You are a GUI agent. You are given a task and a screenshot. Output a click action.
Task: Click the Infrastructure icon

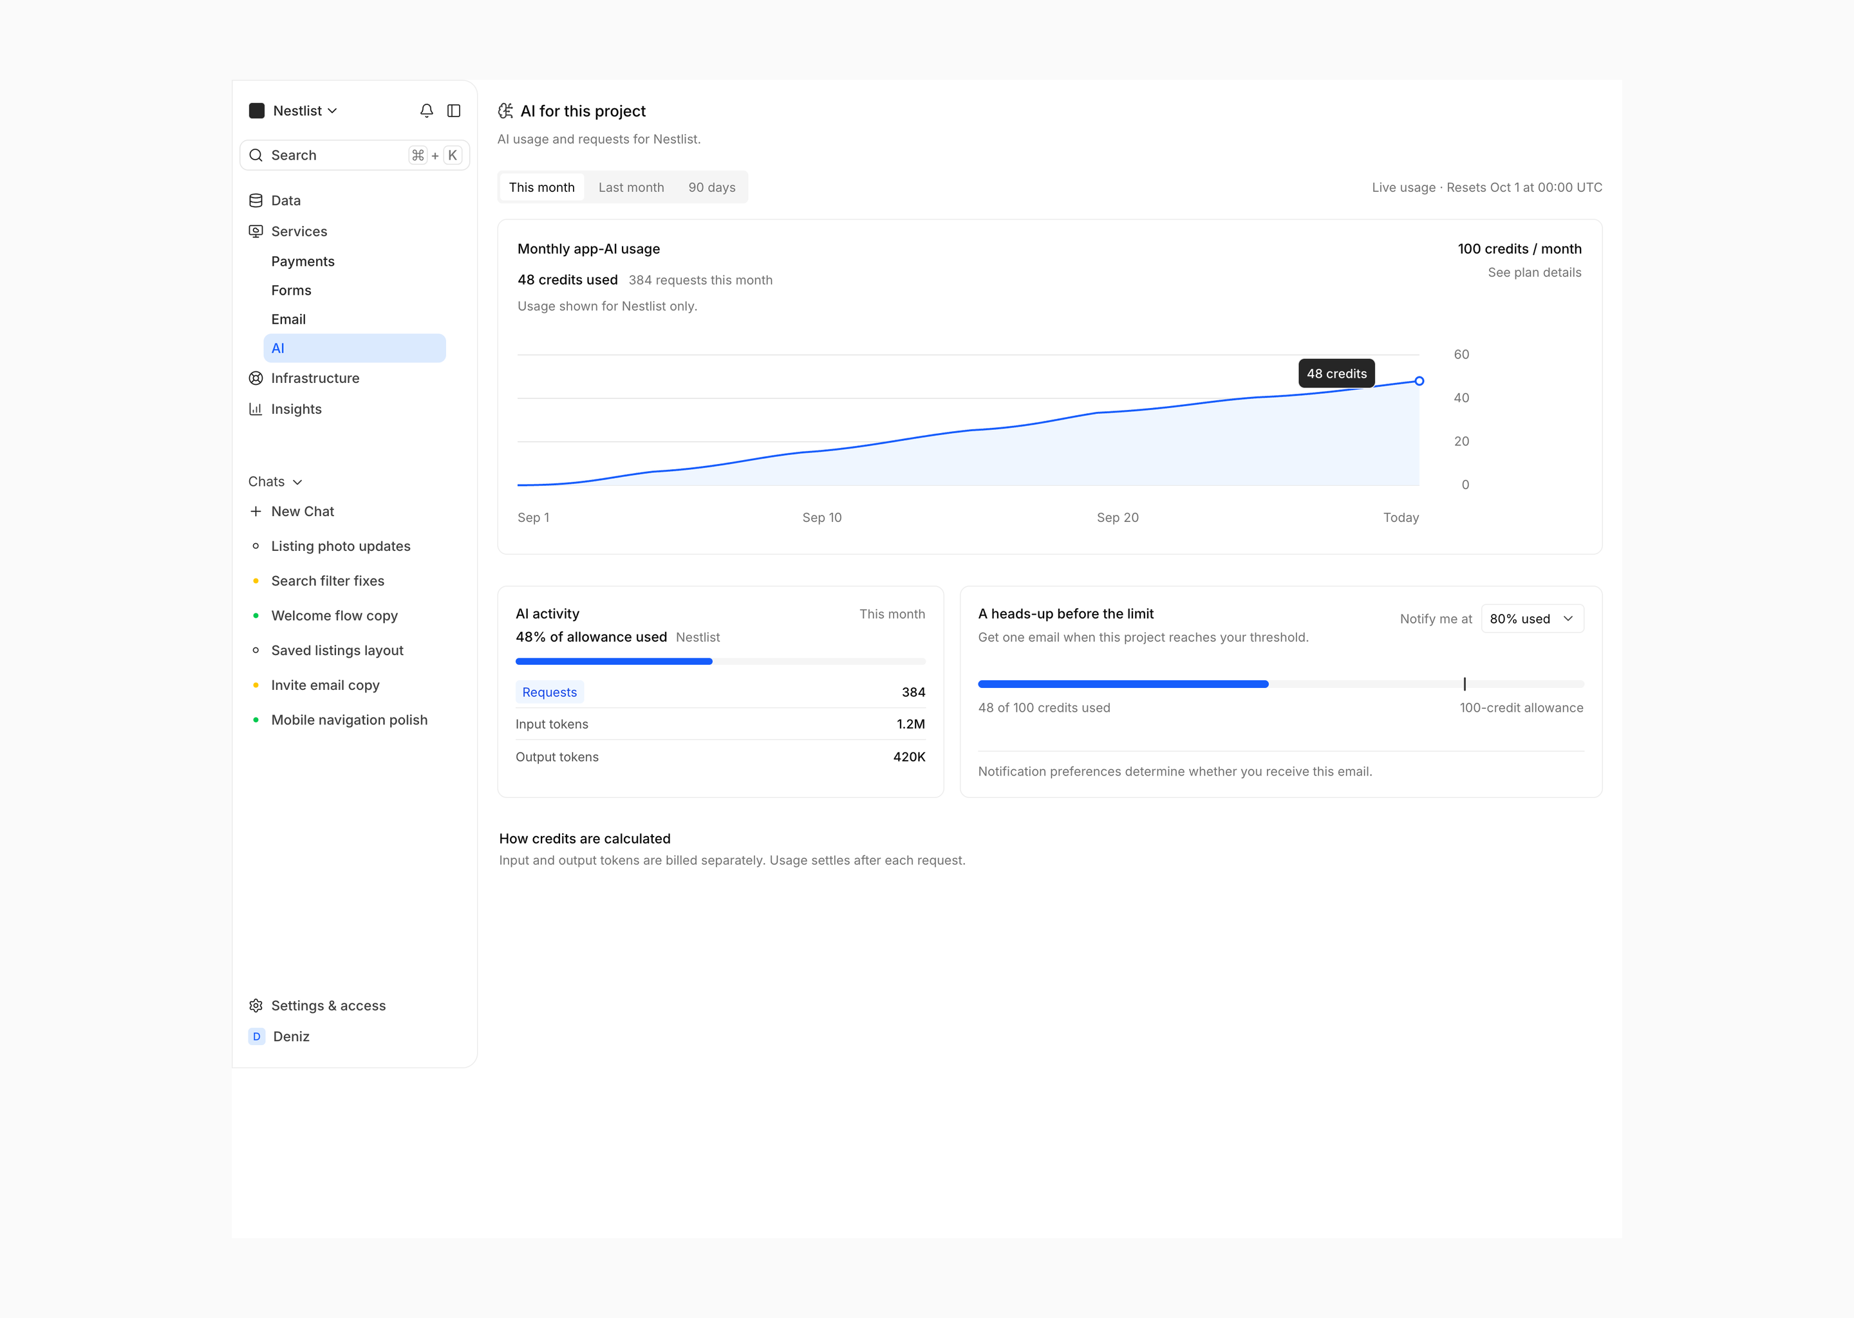pyautogui.click(x=256, y=378)
